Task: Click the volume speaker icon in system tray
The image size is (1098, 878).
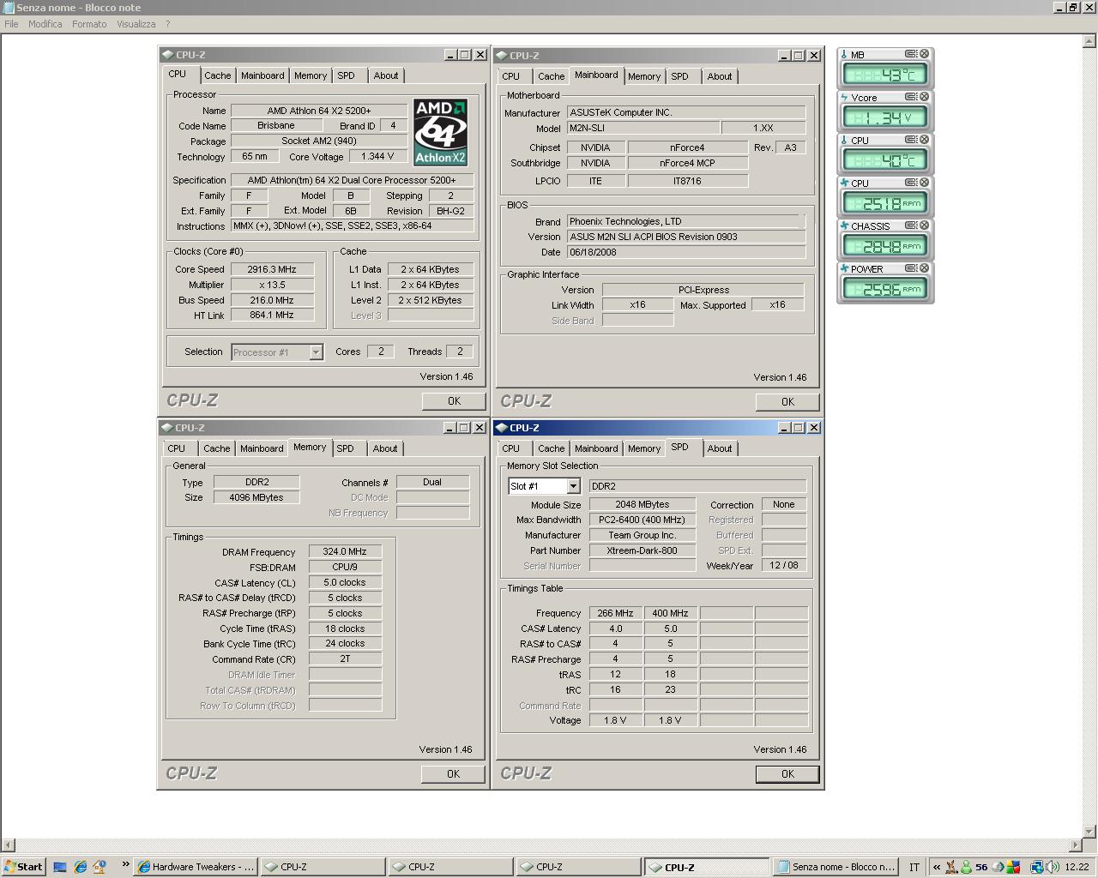Action: (x=1052, y=867)
